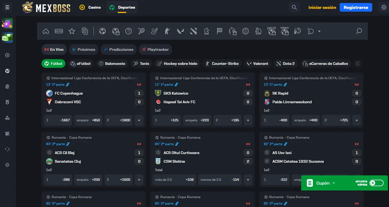Viewport: 389px width, 207px height.
Task: Open the AS Usv Iasi match
Action: point(282,153)
